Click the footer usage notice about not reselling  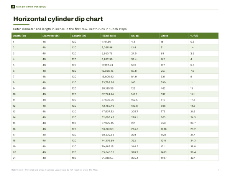[x=54, y=170]
